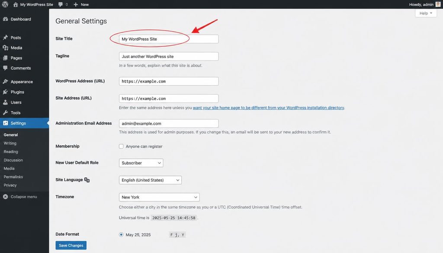This screenshot has height=253, width=443.
Task: Open the comments bubble icon in admin bar
Action: (x=61, y=4)
